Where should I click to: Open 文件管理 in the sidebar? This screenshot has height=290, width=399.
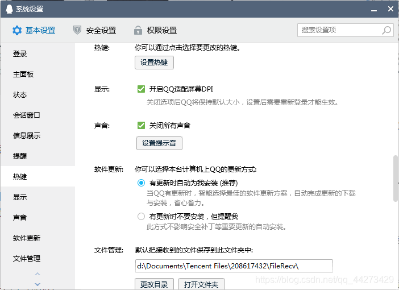(x=38, y=258)
